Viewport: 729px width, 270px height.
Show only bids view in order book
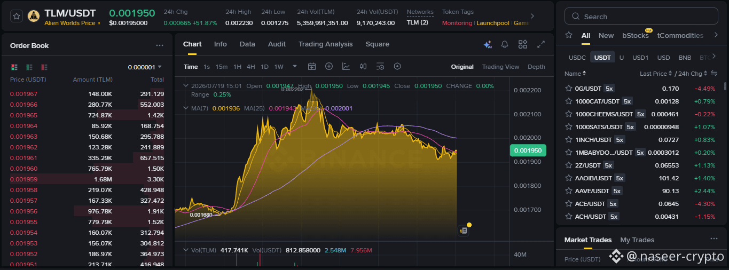[29, 67]
